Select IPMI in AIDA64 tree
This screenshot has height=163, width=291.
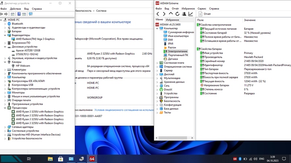[x=169, y=44]
